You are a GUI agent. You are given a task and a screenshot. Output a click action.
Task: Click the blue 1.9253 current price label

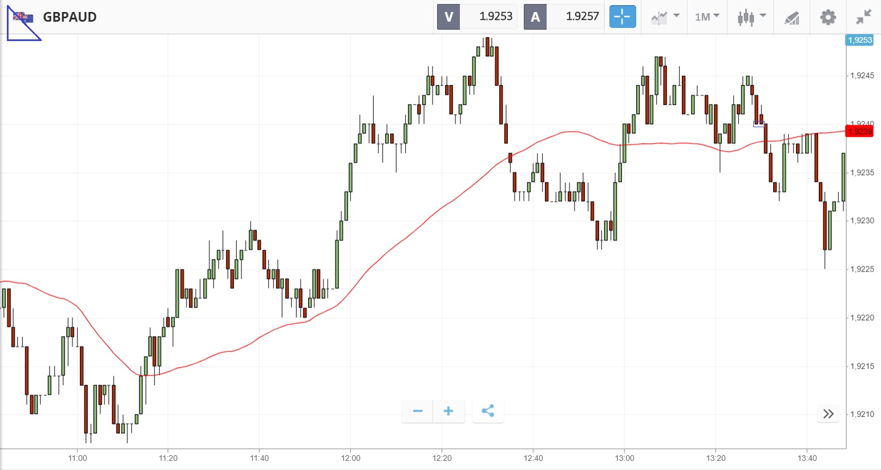point(859,40)
